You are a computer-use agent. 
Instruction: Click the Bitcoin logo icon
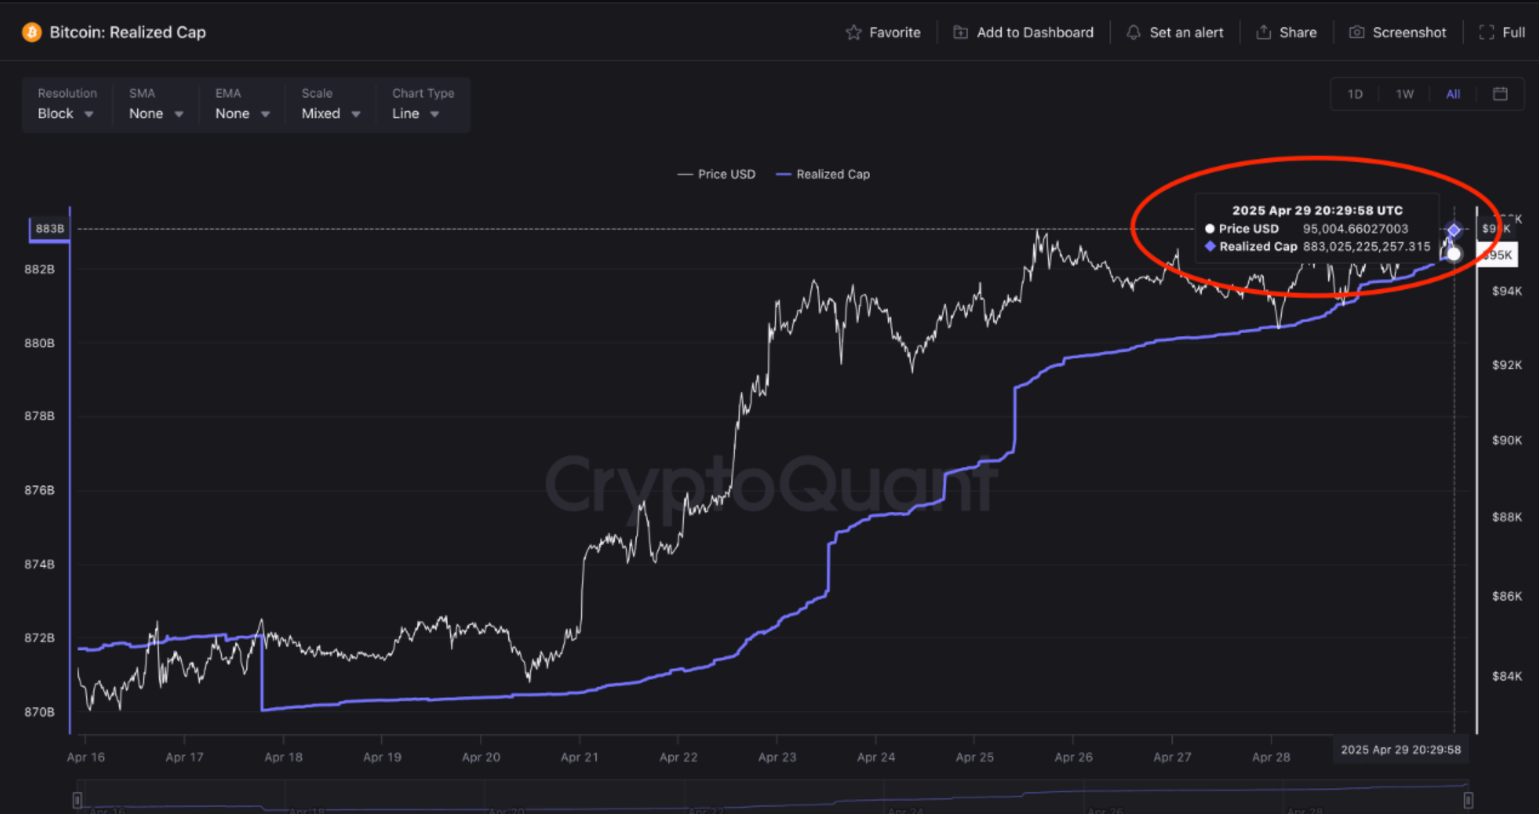pyautogui.click(x=32, y=33)
